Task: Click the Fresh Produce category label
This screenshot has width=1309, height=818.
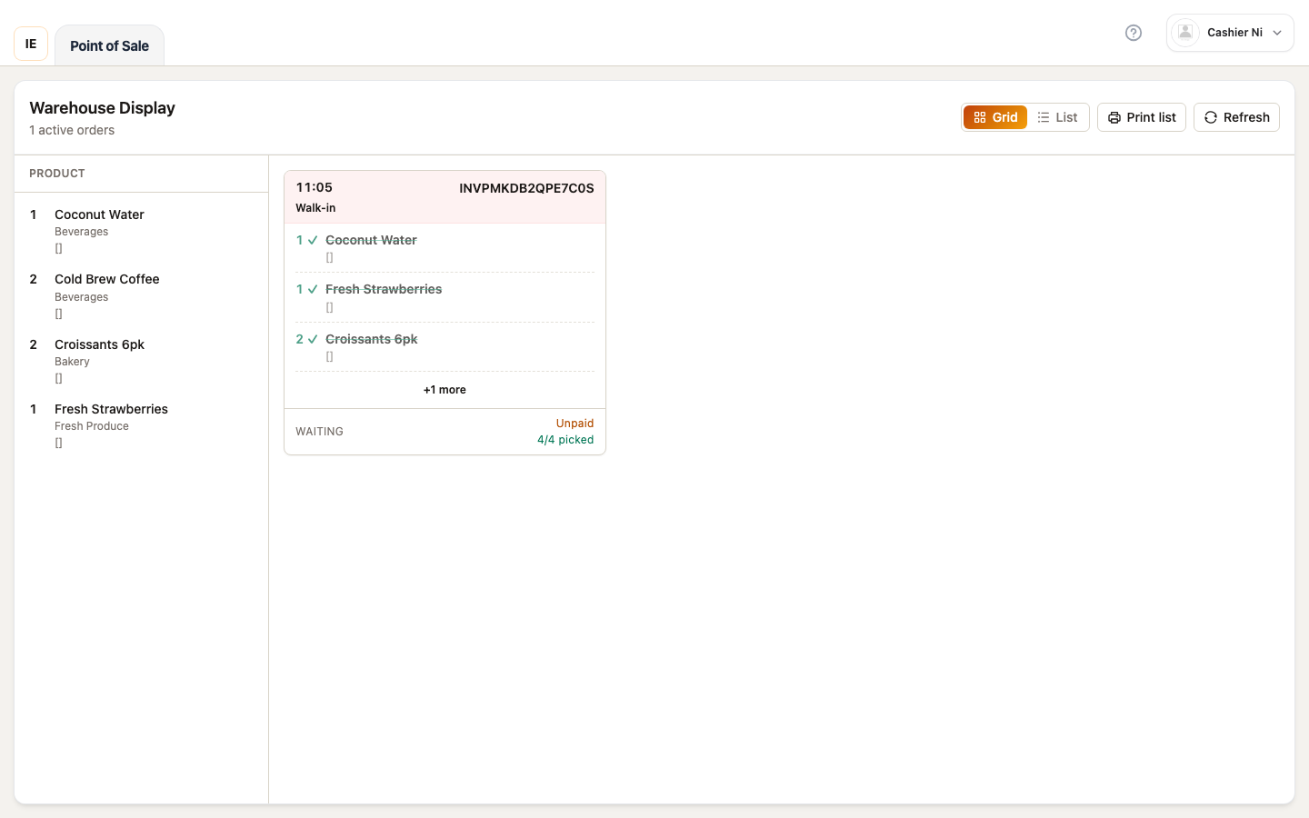Action: coord(92,426)
